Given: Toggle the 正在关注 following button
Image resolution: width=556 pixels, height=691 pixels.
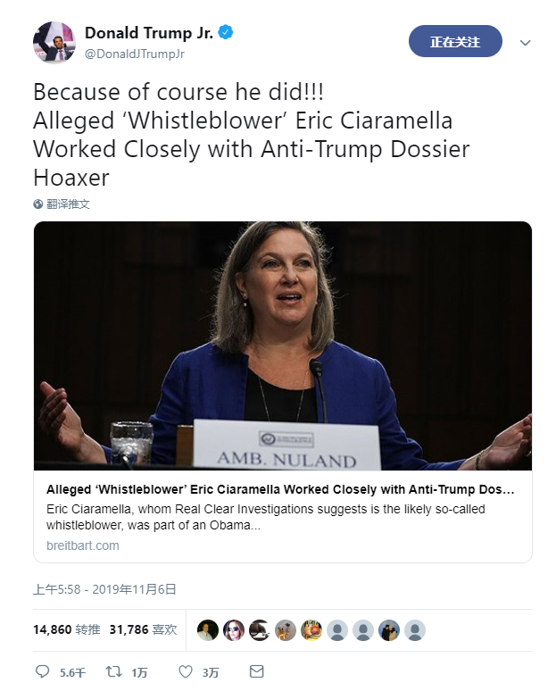Looking at the screenshot, I should coord(455,42).
